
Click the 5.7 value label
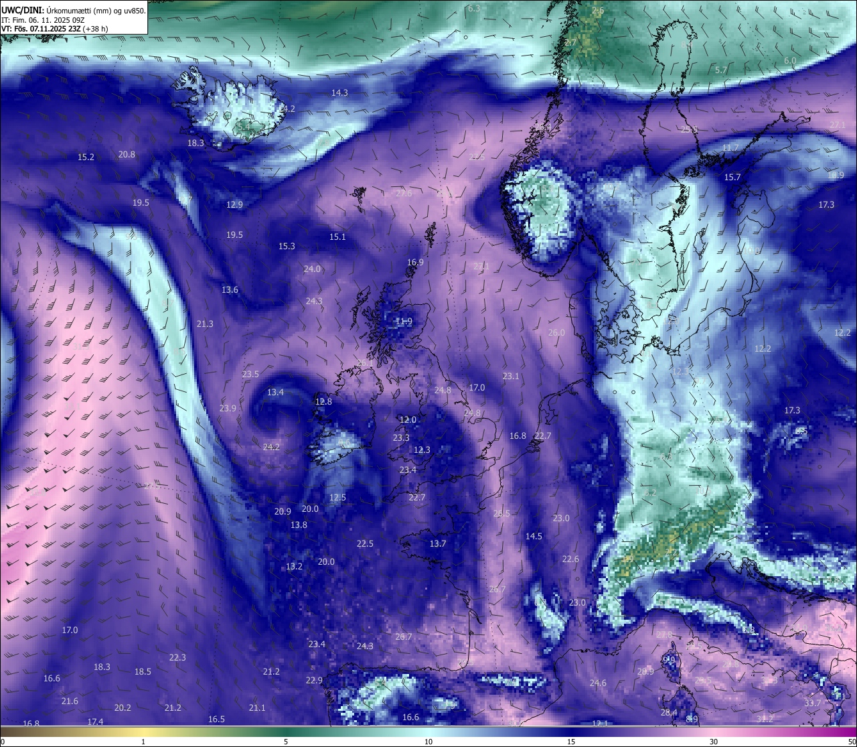coord(721,70)
